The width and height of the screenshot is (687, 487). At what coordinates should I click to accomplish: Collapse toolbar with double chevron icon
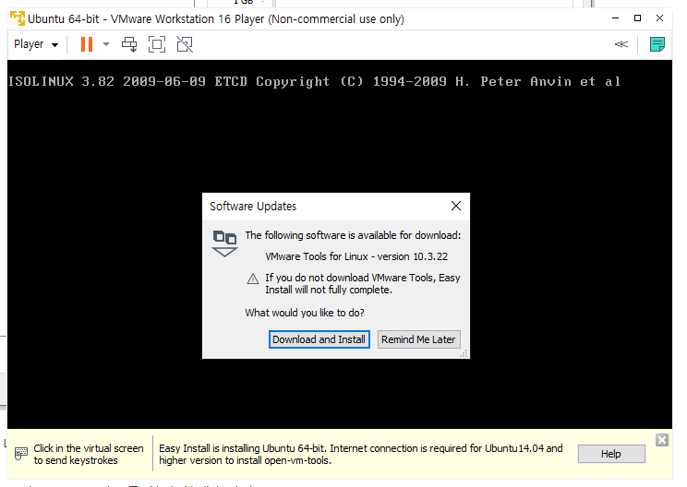click(x=621, y=44)
